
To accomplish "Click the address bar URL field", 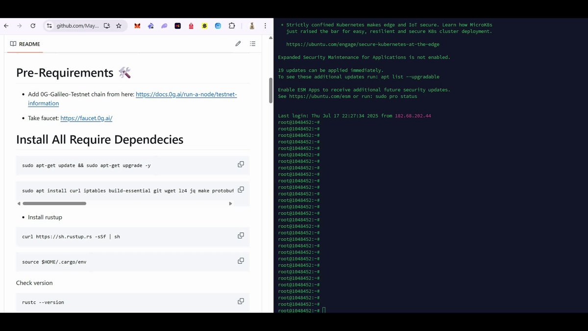I will (x=77, y=25).
